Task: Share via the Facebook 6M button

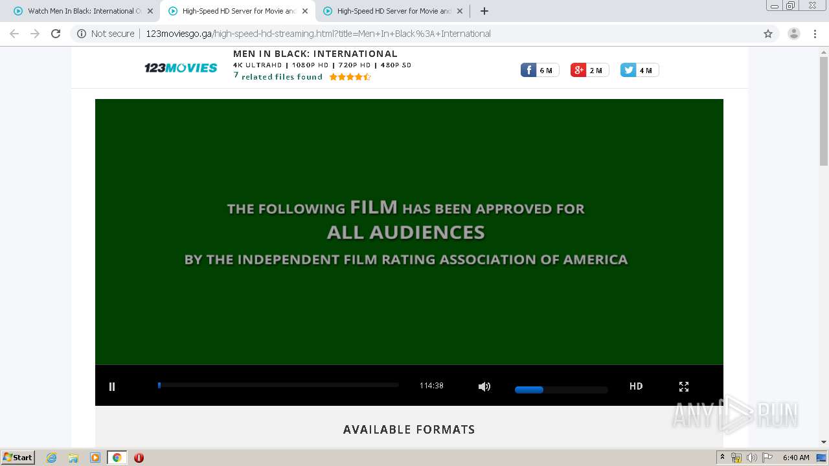Action: point(539,70)
